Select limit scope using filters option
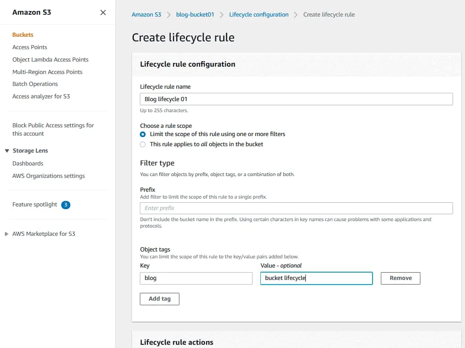This screenshot has width=465, height=348. click(x=143, y=134)
